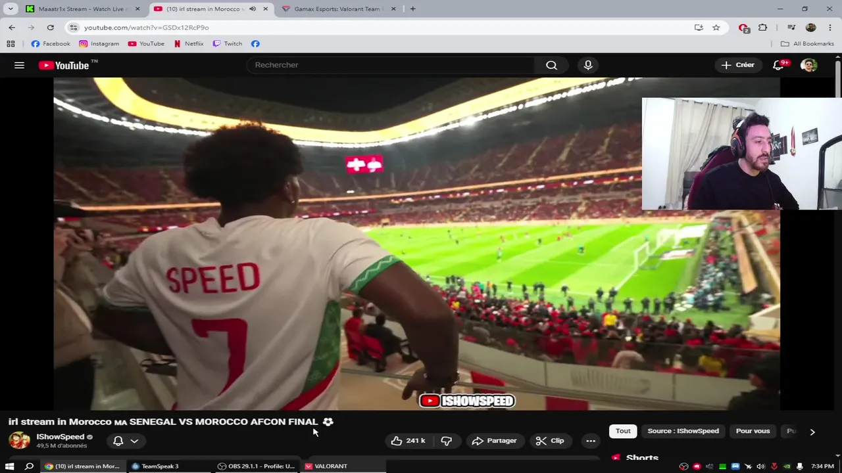This screenshot has width=842, height=473.
Task: Open the notification subscription bell dropdown
Action: pos(126,441)
